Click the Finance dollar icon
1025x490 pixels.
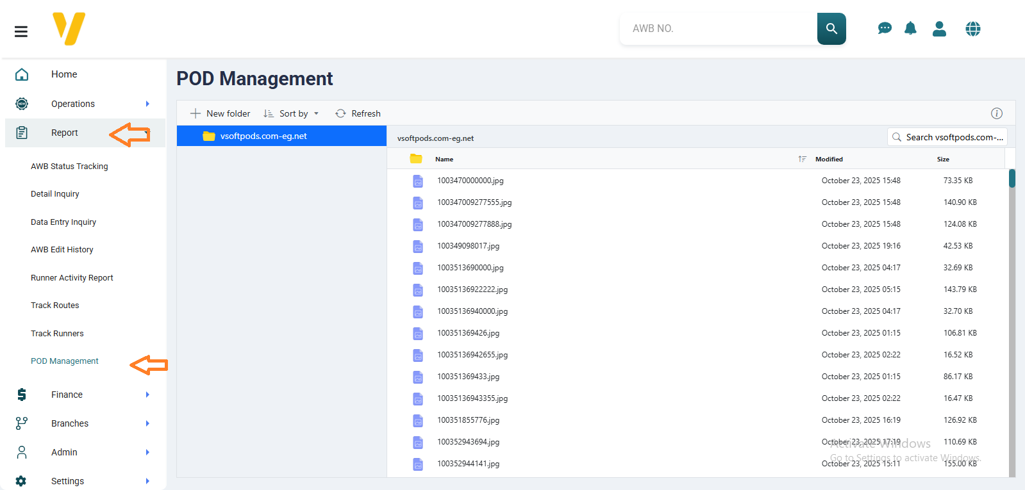22,395
